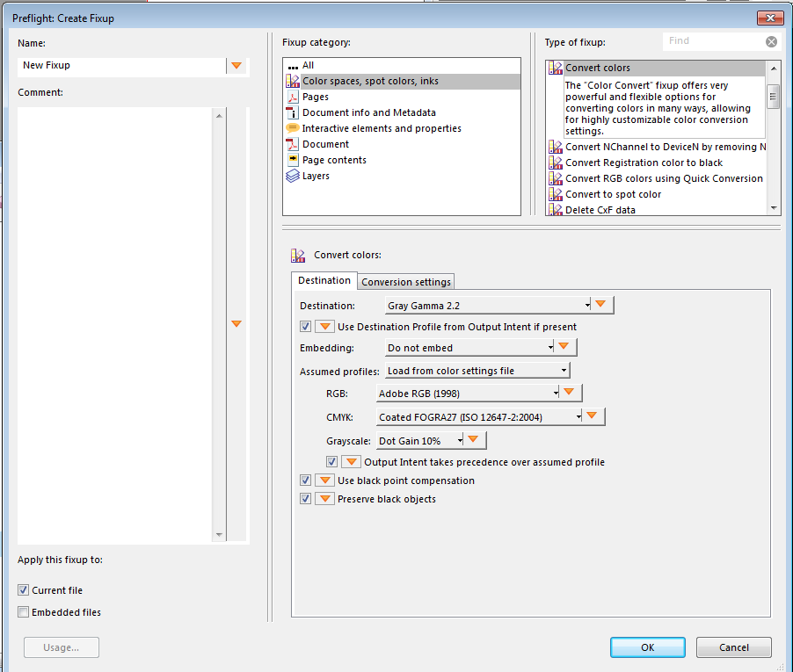Click icon beside Convert to spot color
The image size is (793, 672).
coord(556,194)
